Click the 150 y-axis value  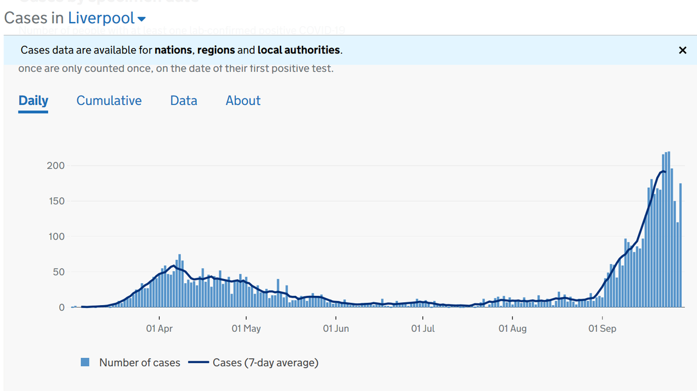pos(56,201)
